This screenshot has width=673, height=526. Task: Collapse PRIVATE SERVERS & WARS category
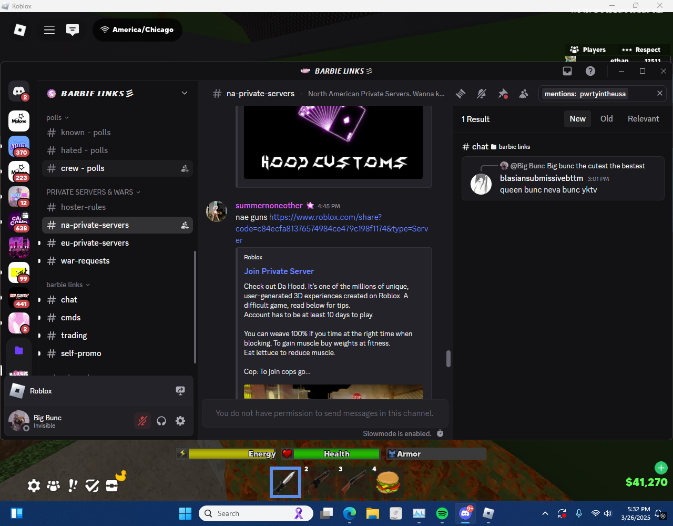(94, 192)
